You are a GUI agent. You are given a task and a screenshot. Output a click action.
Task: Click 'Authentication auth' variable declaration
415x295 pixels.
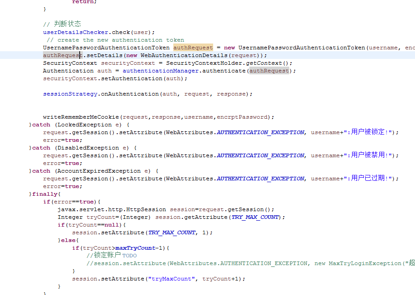[x=77, y=71]
